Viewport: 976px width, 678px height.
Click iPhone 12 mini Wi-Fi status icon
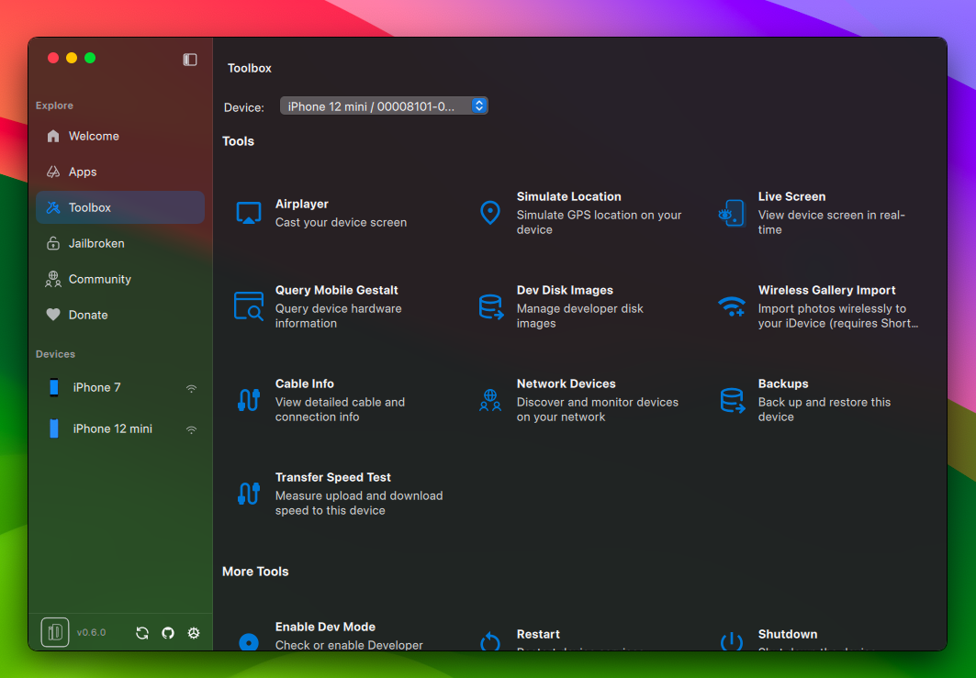pyautogui.click(x=192, y=429)
